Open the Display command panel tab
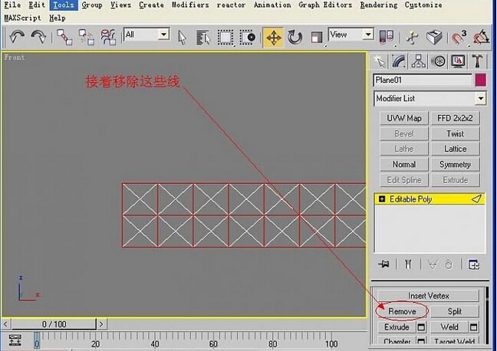Screen dimensions: 497x351 point(458,61)
